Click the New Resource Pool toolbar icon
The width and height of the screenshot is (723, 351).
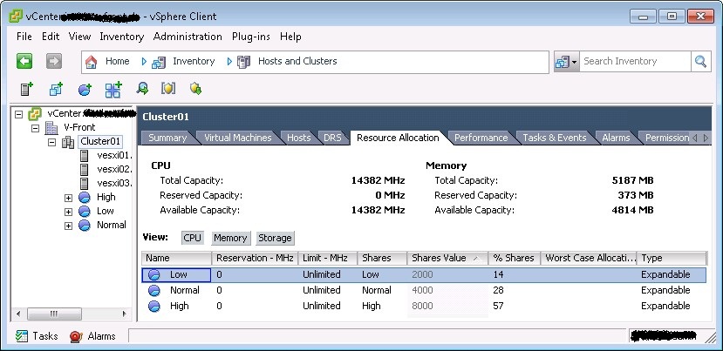click(85, 89)
